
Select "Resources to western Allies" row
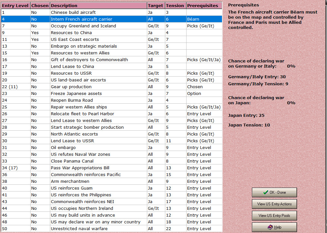[x=111, y=53]
